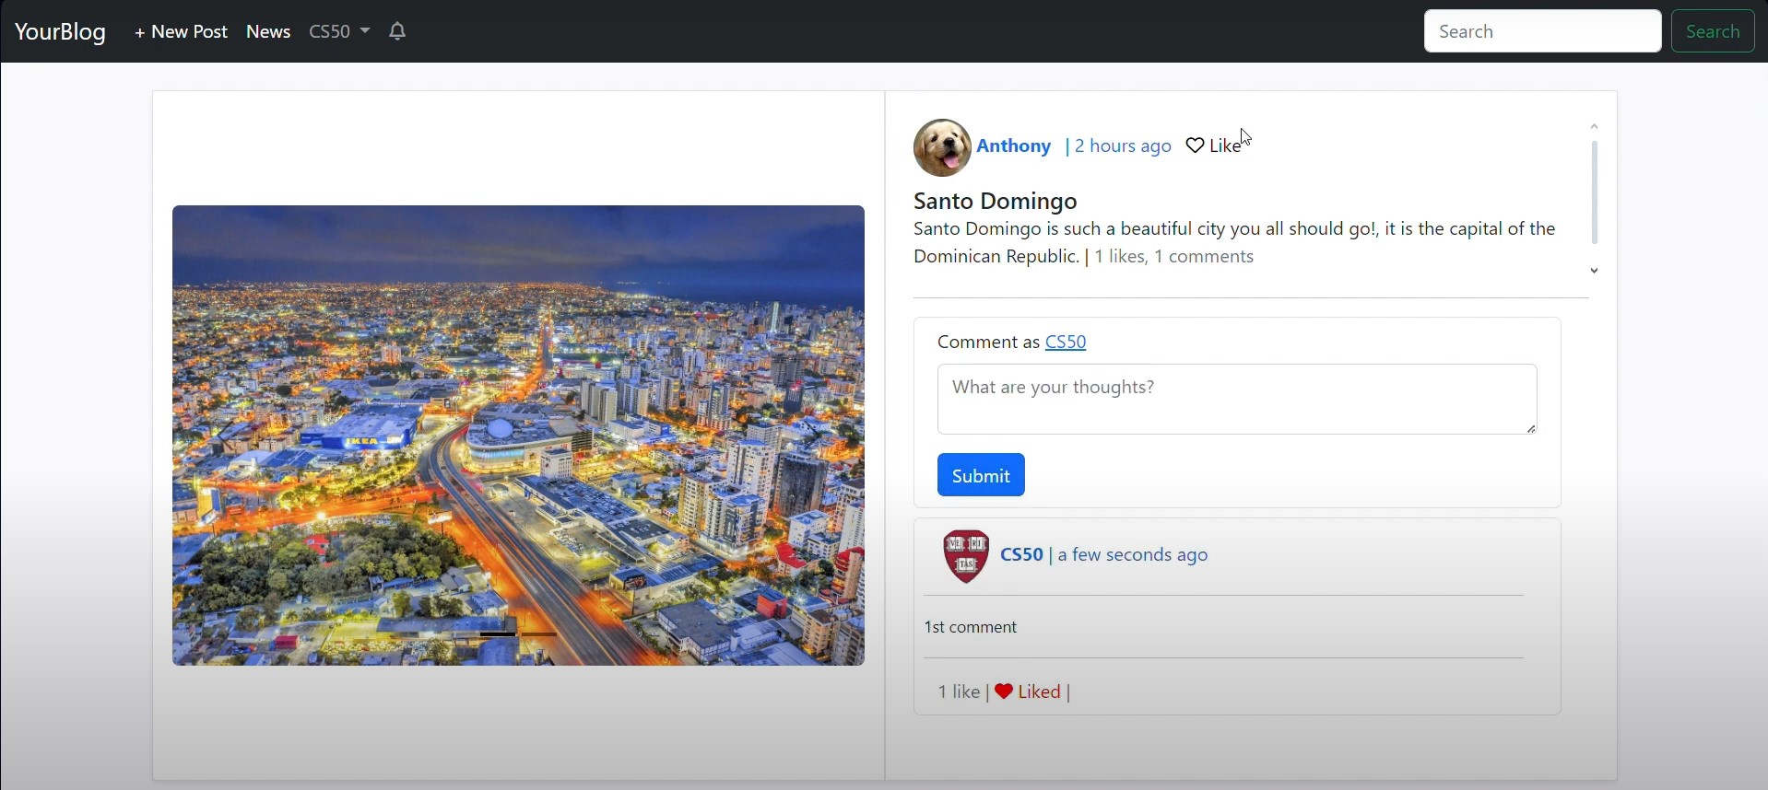Click the YourBlog brand logo
Screen dimensions: 1768x790
click(x=61, y=32)
